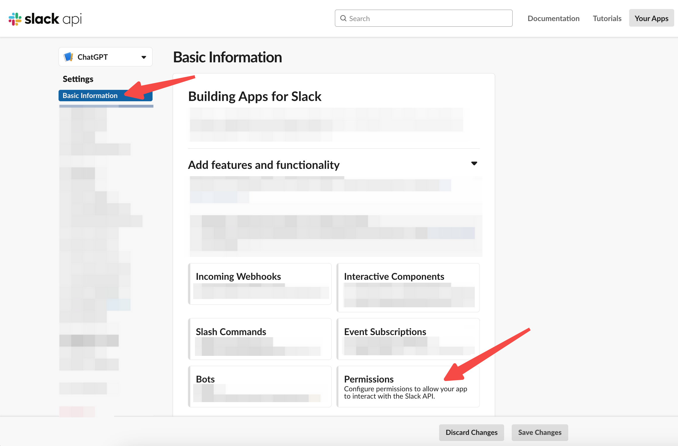Click the Slack API logo
Viewport: 678px width, 446px height.
click(45, 19)
